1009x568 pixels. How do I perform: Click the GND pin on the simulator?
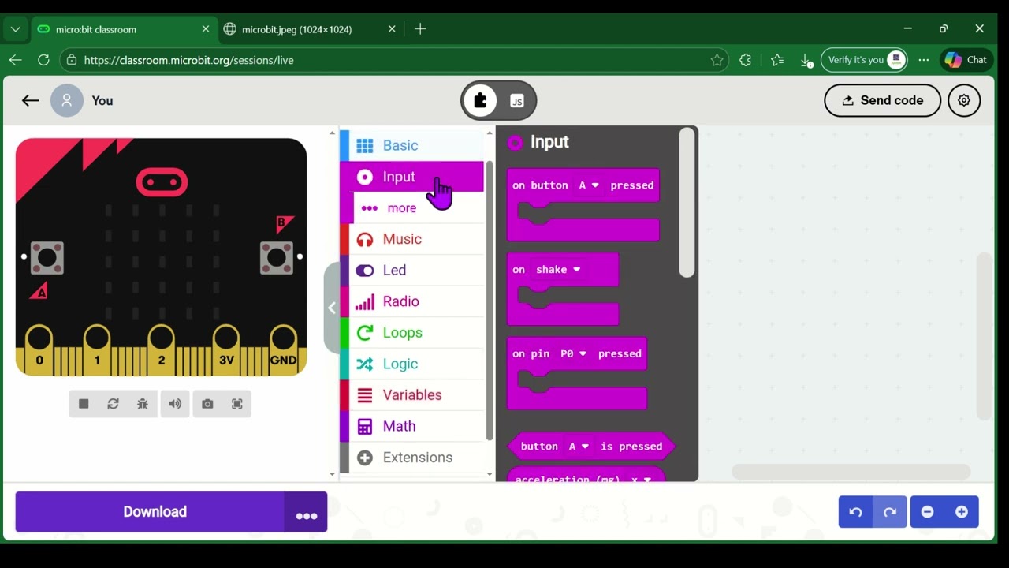pyautogui.click(x=284, y=350)
